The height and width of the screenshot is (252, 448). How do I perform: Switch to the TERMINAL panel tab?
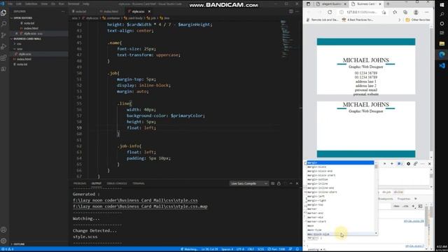[139, 183]
